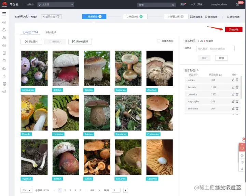
Task: Edit the Entoloma label in the label list
Action: pyautogui.click(x=233, y=108)
